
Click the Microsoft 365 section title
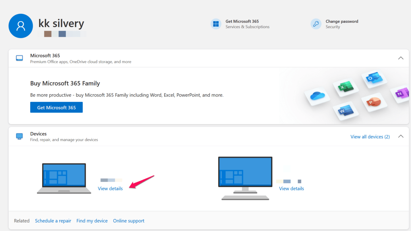[x=45, y=56]
